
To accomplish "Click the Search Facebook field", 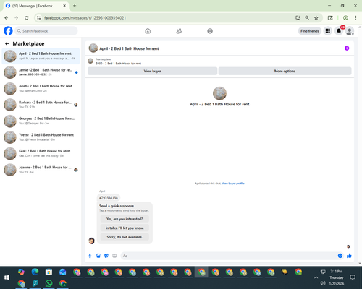I will (46, 31).
